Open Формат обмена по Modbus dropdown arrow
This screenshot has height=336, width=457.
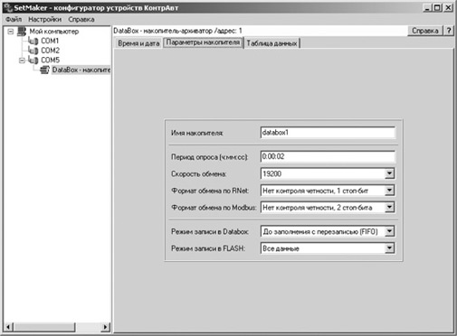coord(389,208)
